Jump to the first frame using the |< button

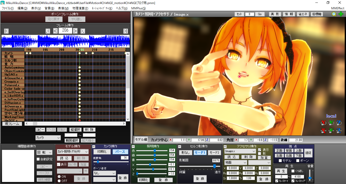pos(6,31)
